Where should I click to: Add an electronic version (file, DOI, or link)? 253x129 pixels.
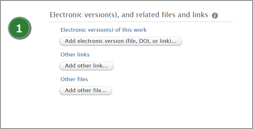tap(121, 41)
